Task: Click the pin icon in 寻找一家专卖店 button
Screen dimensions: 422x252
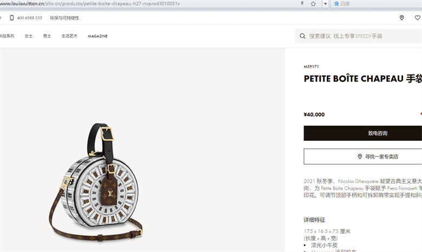Action: (x=360, y=156)
